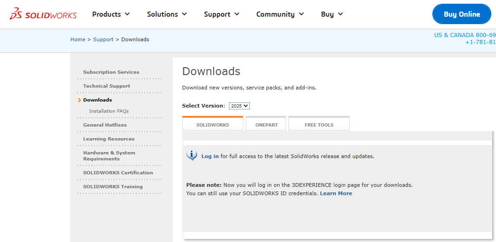Click the blue info icon beside Log in
Image resolution: width=496 pixels, height=242 pixels.
tap(191, 155)
